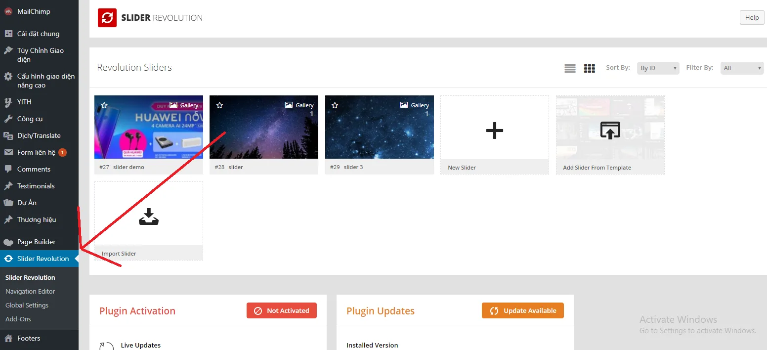The width and height of the screenshot is (767, 350).
Task: Star the slider demo #27 as favorite
Action: tap(104, 105)
